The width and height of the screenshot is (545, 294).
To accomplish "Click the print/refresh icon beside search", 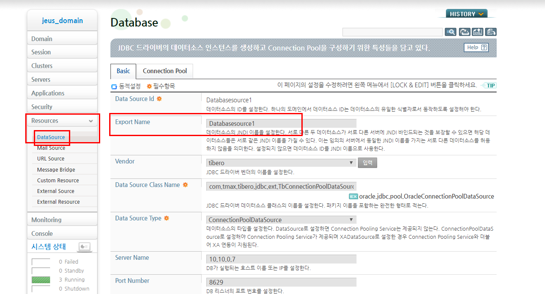I will pyautogui.click(x=465, y=32).
